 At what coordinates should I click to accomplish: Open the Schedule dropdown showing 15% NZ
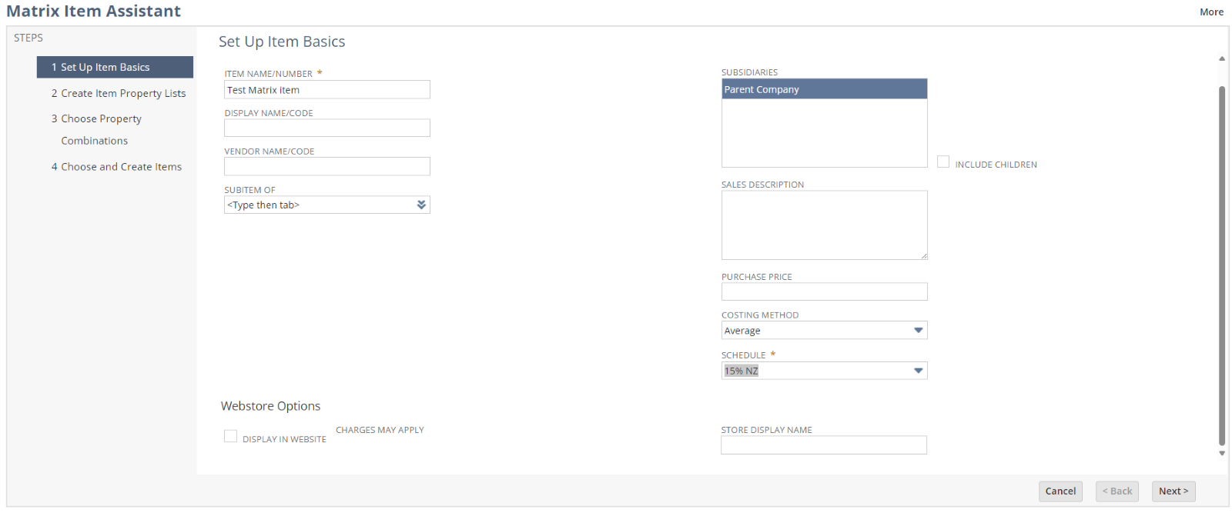coord(918,371)
